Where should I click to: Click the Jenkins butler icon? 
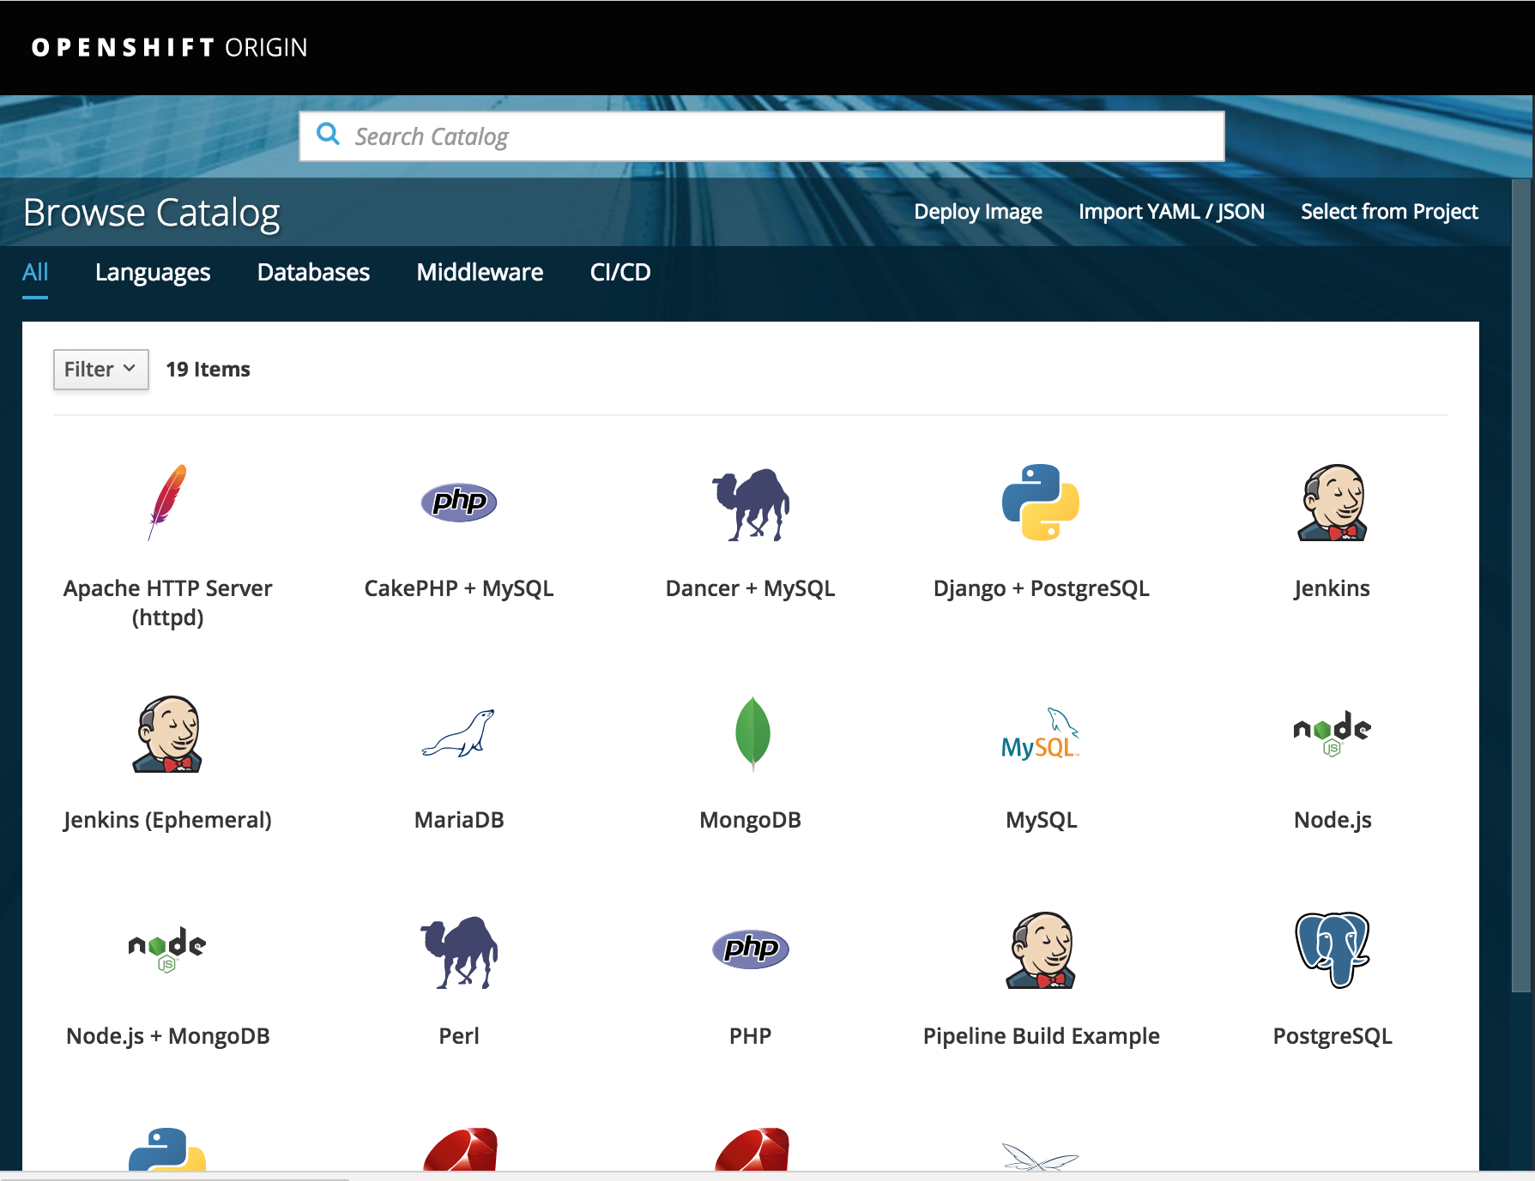pyautogui.click(x=1333, y=503)
